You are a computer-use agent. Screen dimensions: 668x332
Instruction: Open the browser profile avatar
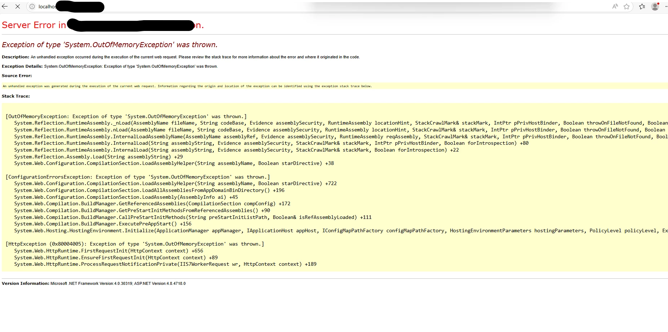(x=655, y=6)
